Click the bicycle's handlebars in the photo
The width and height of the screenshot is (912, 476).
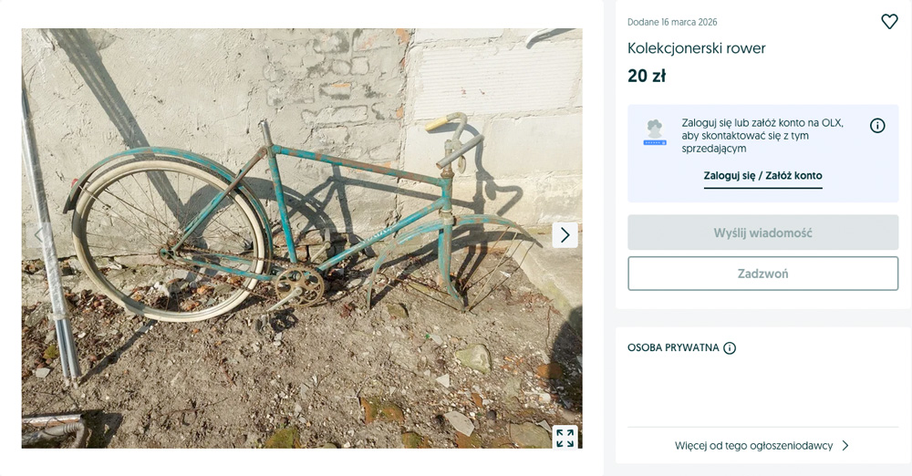(x=455, y=140)
